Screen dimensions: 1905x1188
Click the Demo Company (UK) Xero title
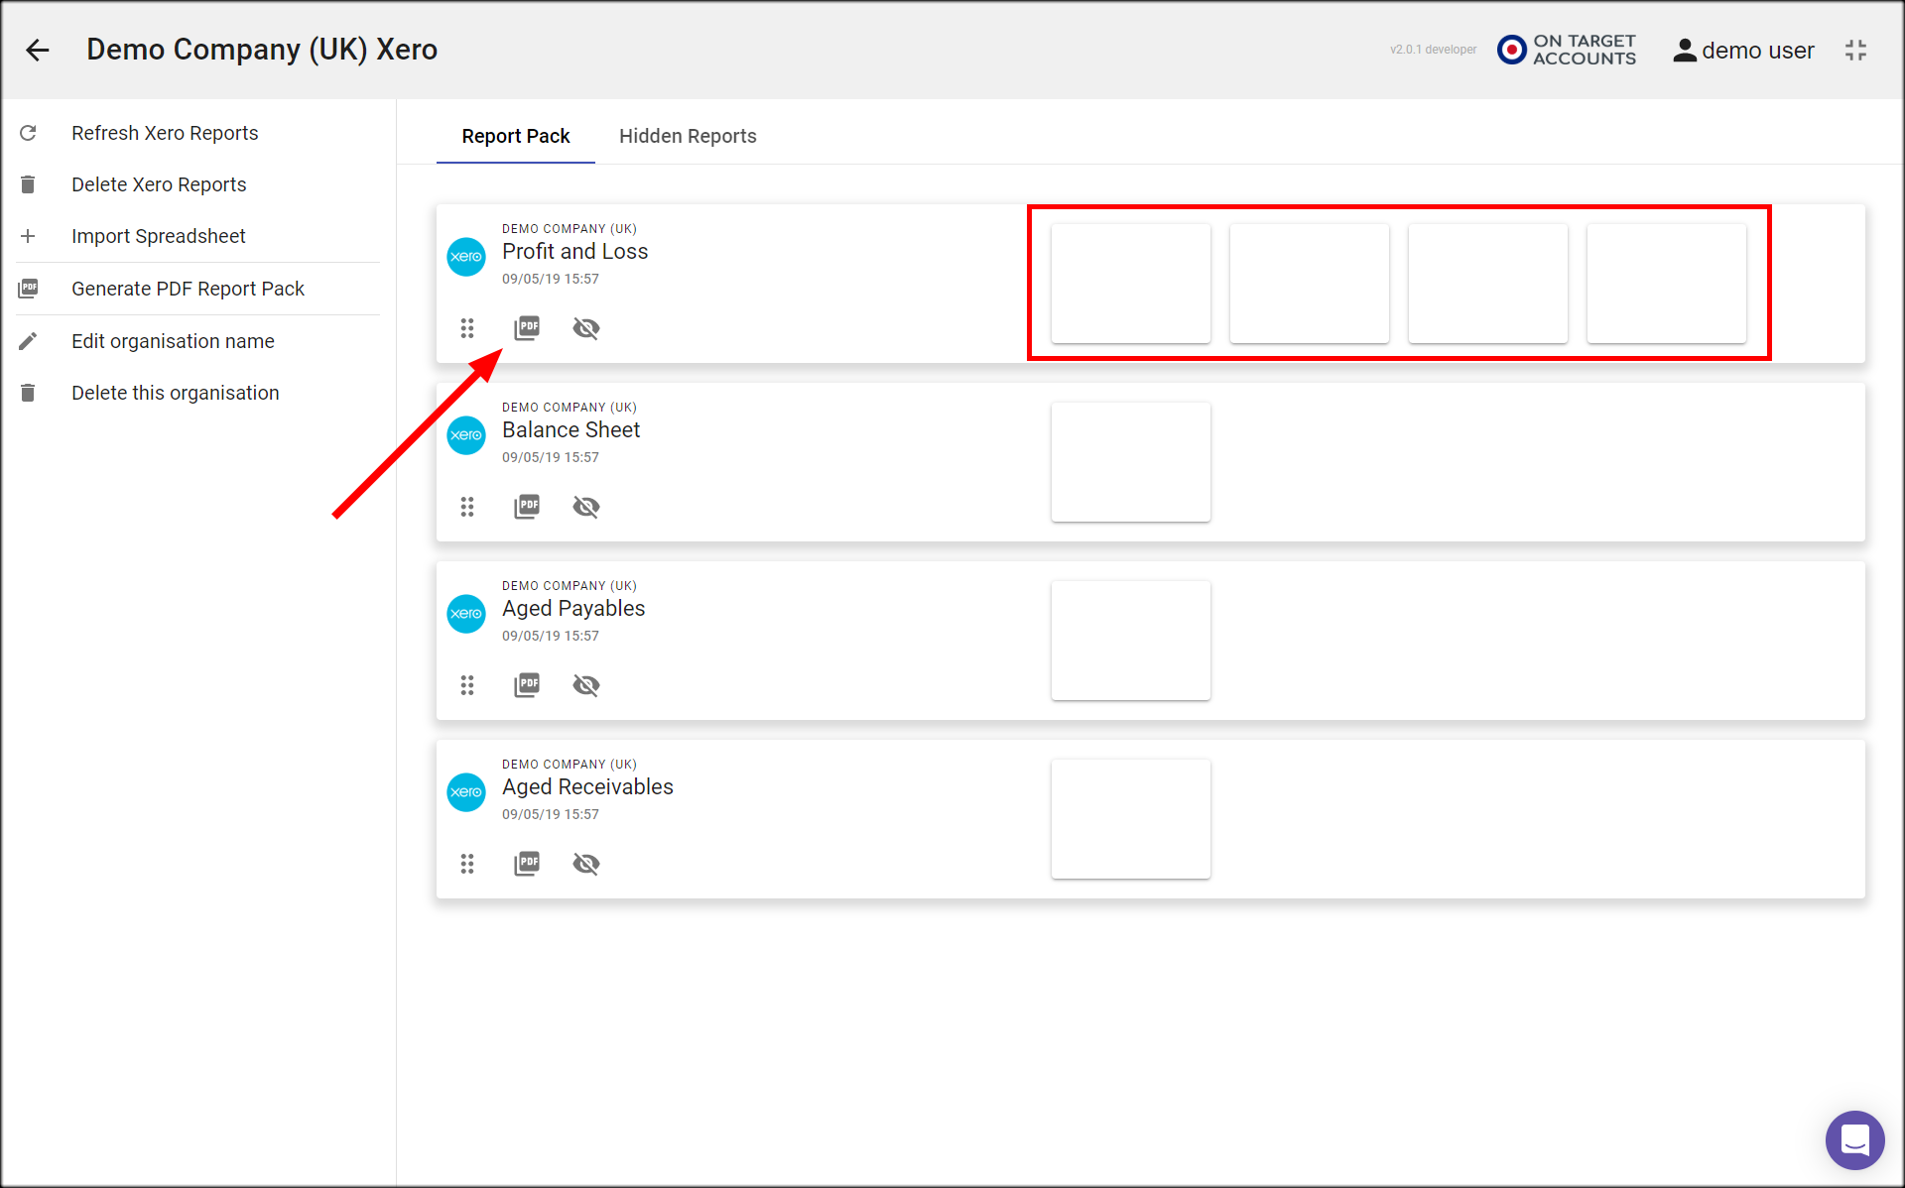[262, 50]
